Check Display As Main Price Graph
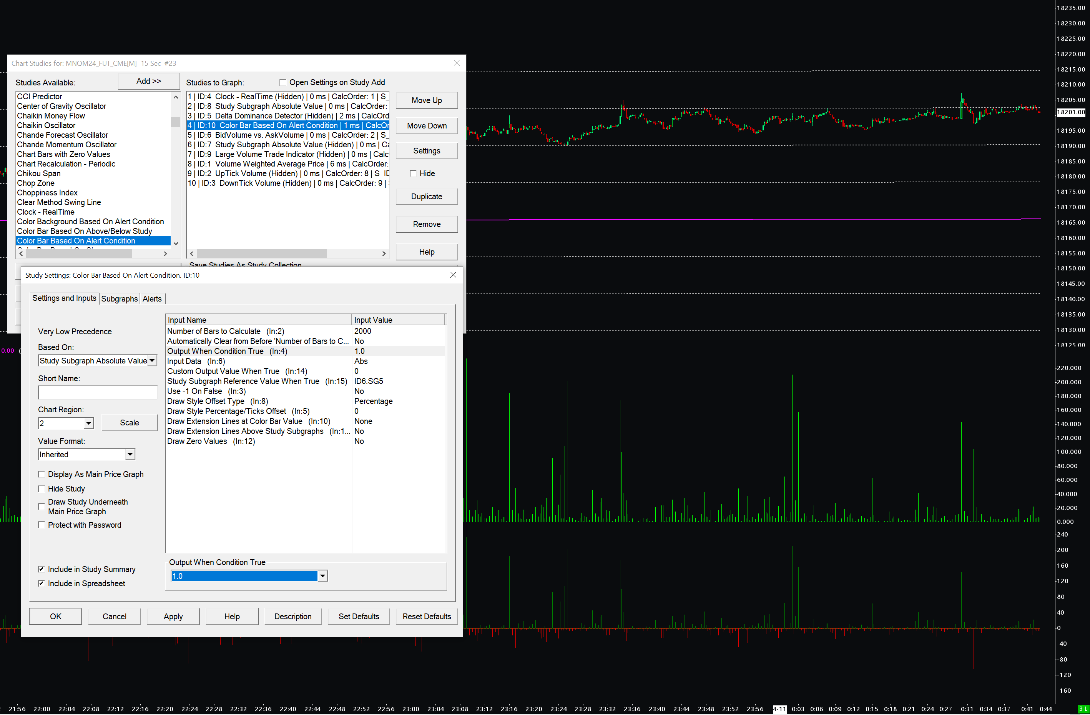The height and width of the screenshot is (715, 1090). [42, 474]
